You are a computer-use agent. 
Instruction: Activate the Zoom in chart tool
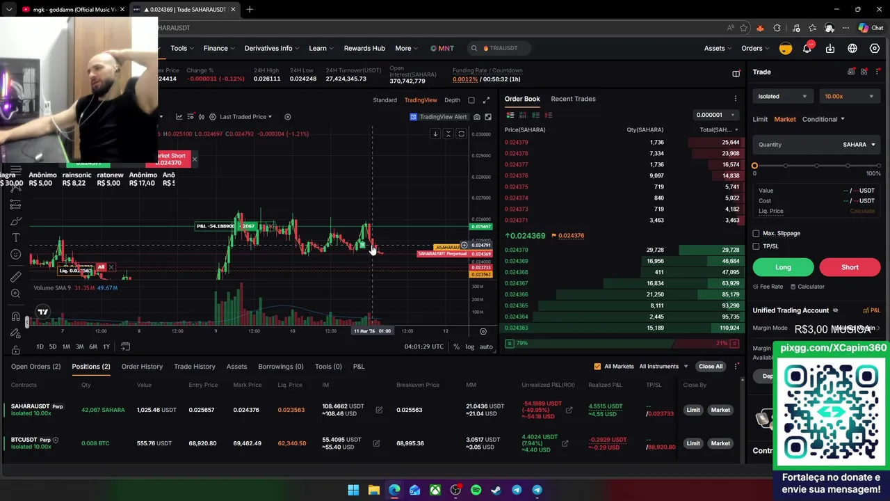(x=16, y=294)
